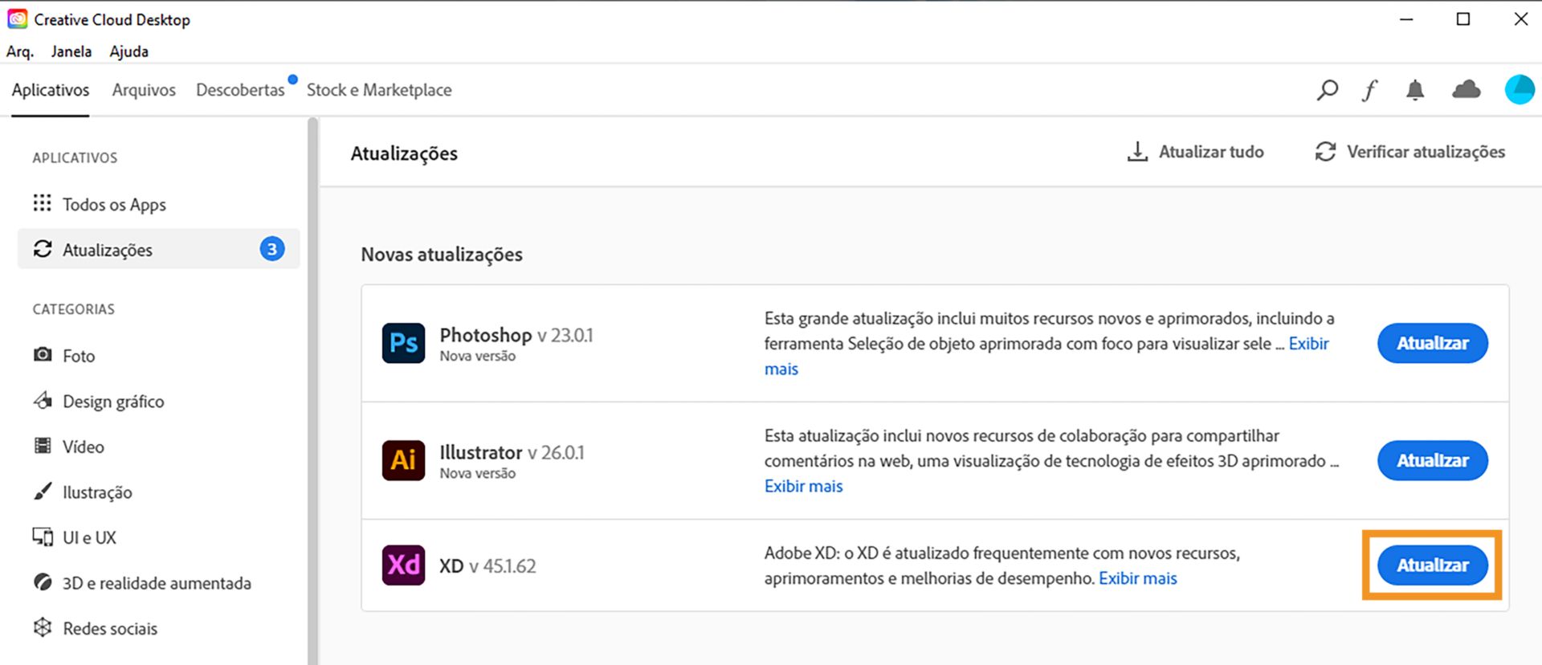Viewport: 1542px width, 665px height.
Task: Open the Arq. menu
Action: tap(20, 51)
